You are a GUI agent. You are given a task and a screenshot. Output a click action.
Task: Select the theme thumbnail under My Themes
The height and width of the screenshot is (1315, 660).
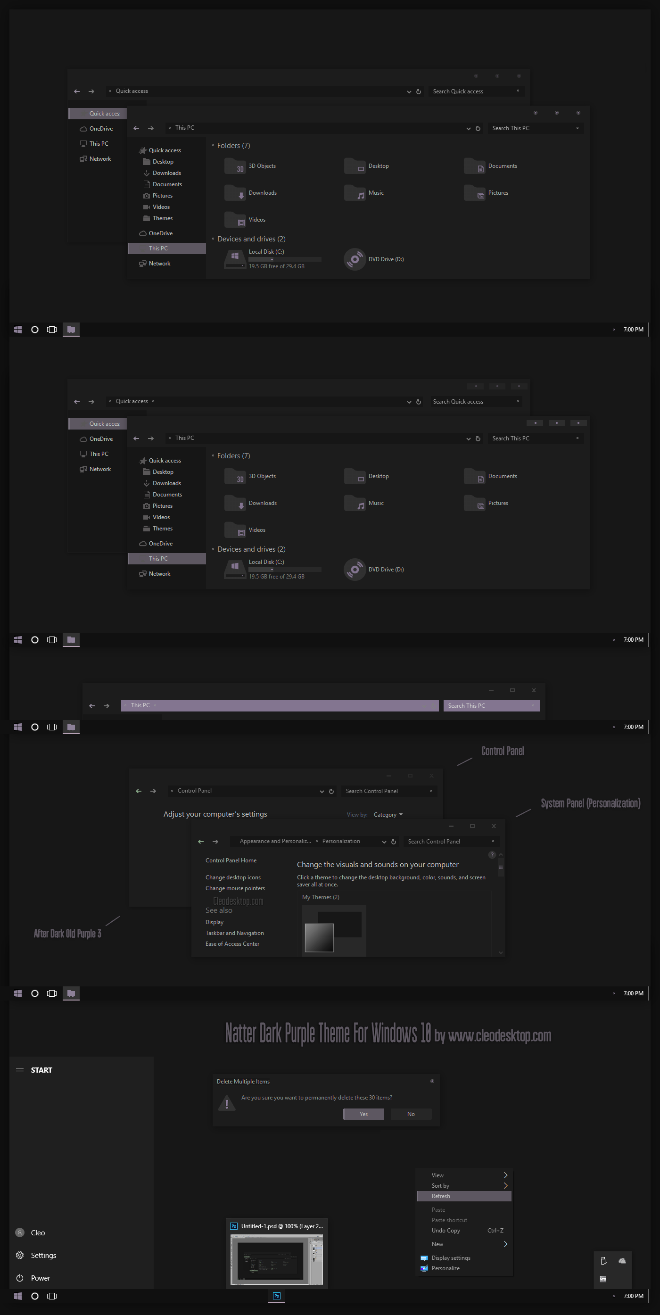click(333, 931)
